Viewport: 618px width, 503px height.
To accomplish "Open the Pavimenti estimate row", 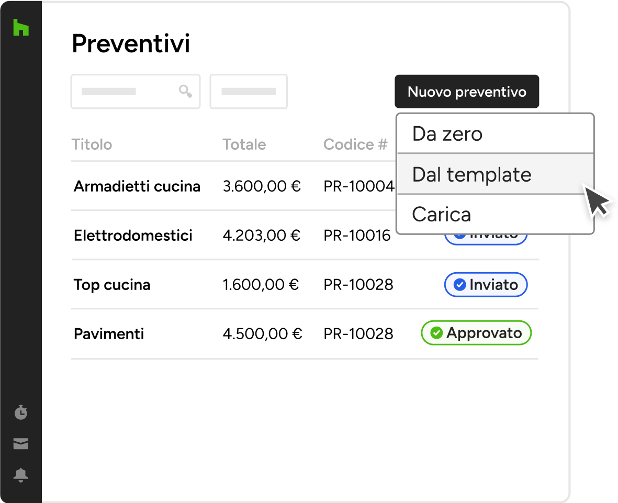I will [x=305, y=334].
